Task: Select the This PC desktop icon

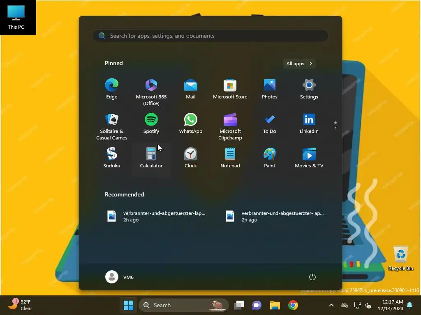Action: point(16,17)
